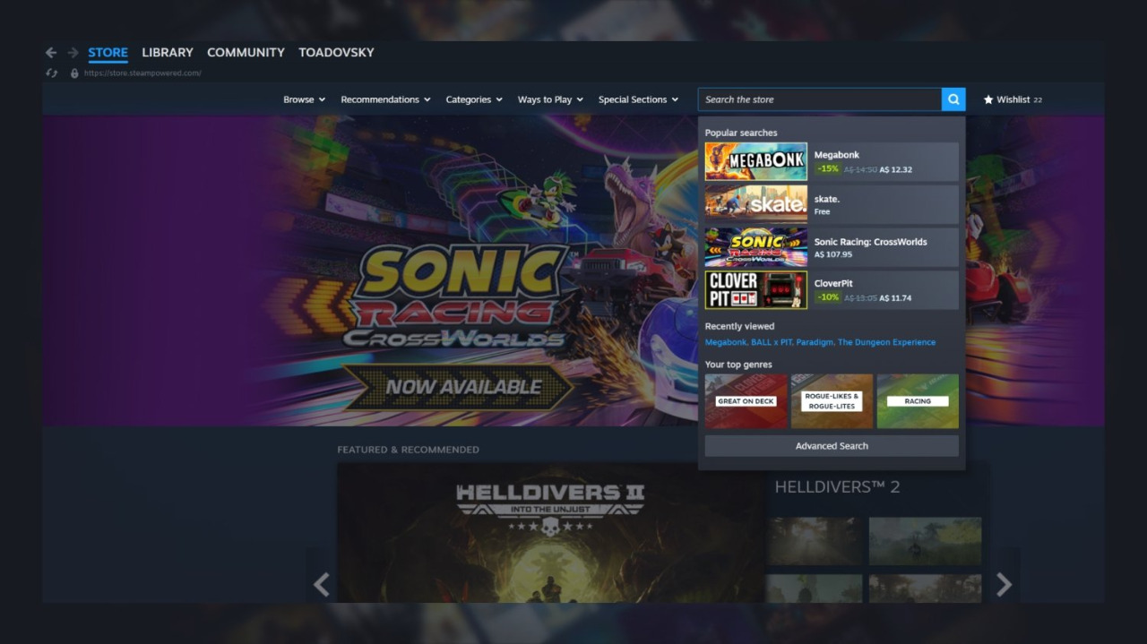
Task: Click the Wishlist star icon
Action: click(988, 99)
